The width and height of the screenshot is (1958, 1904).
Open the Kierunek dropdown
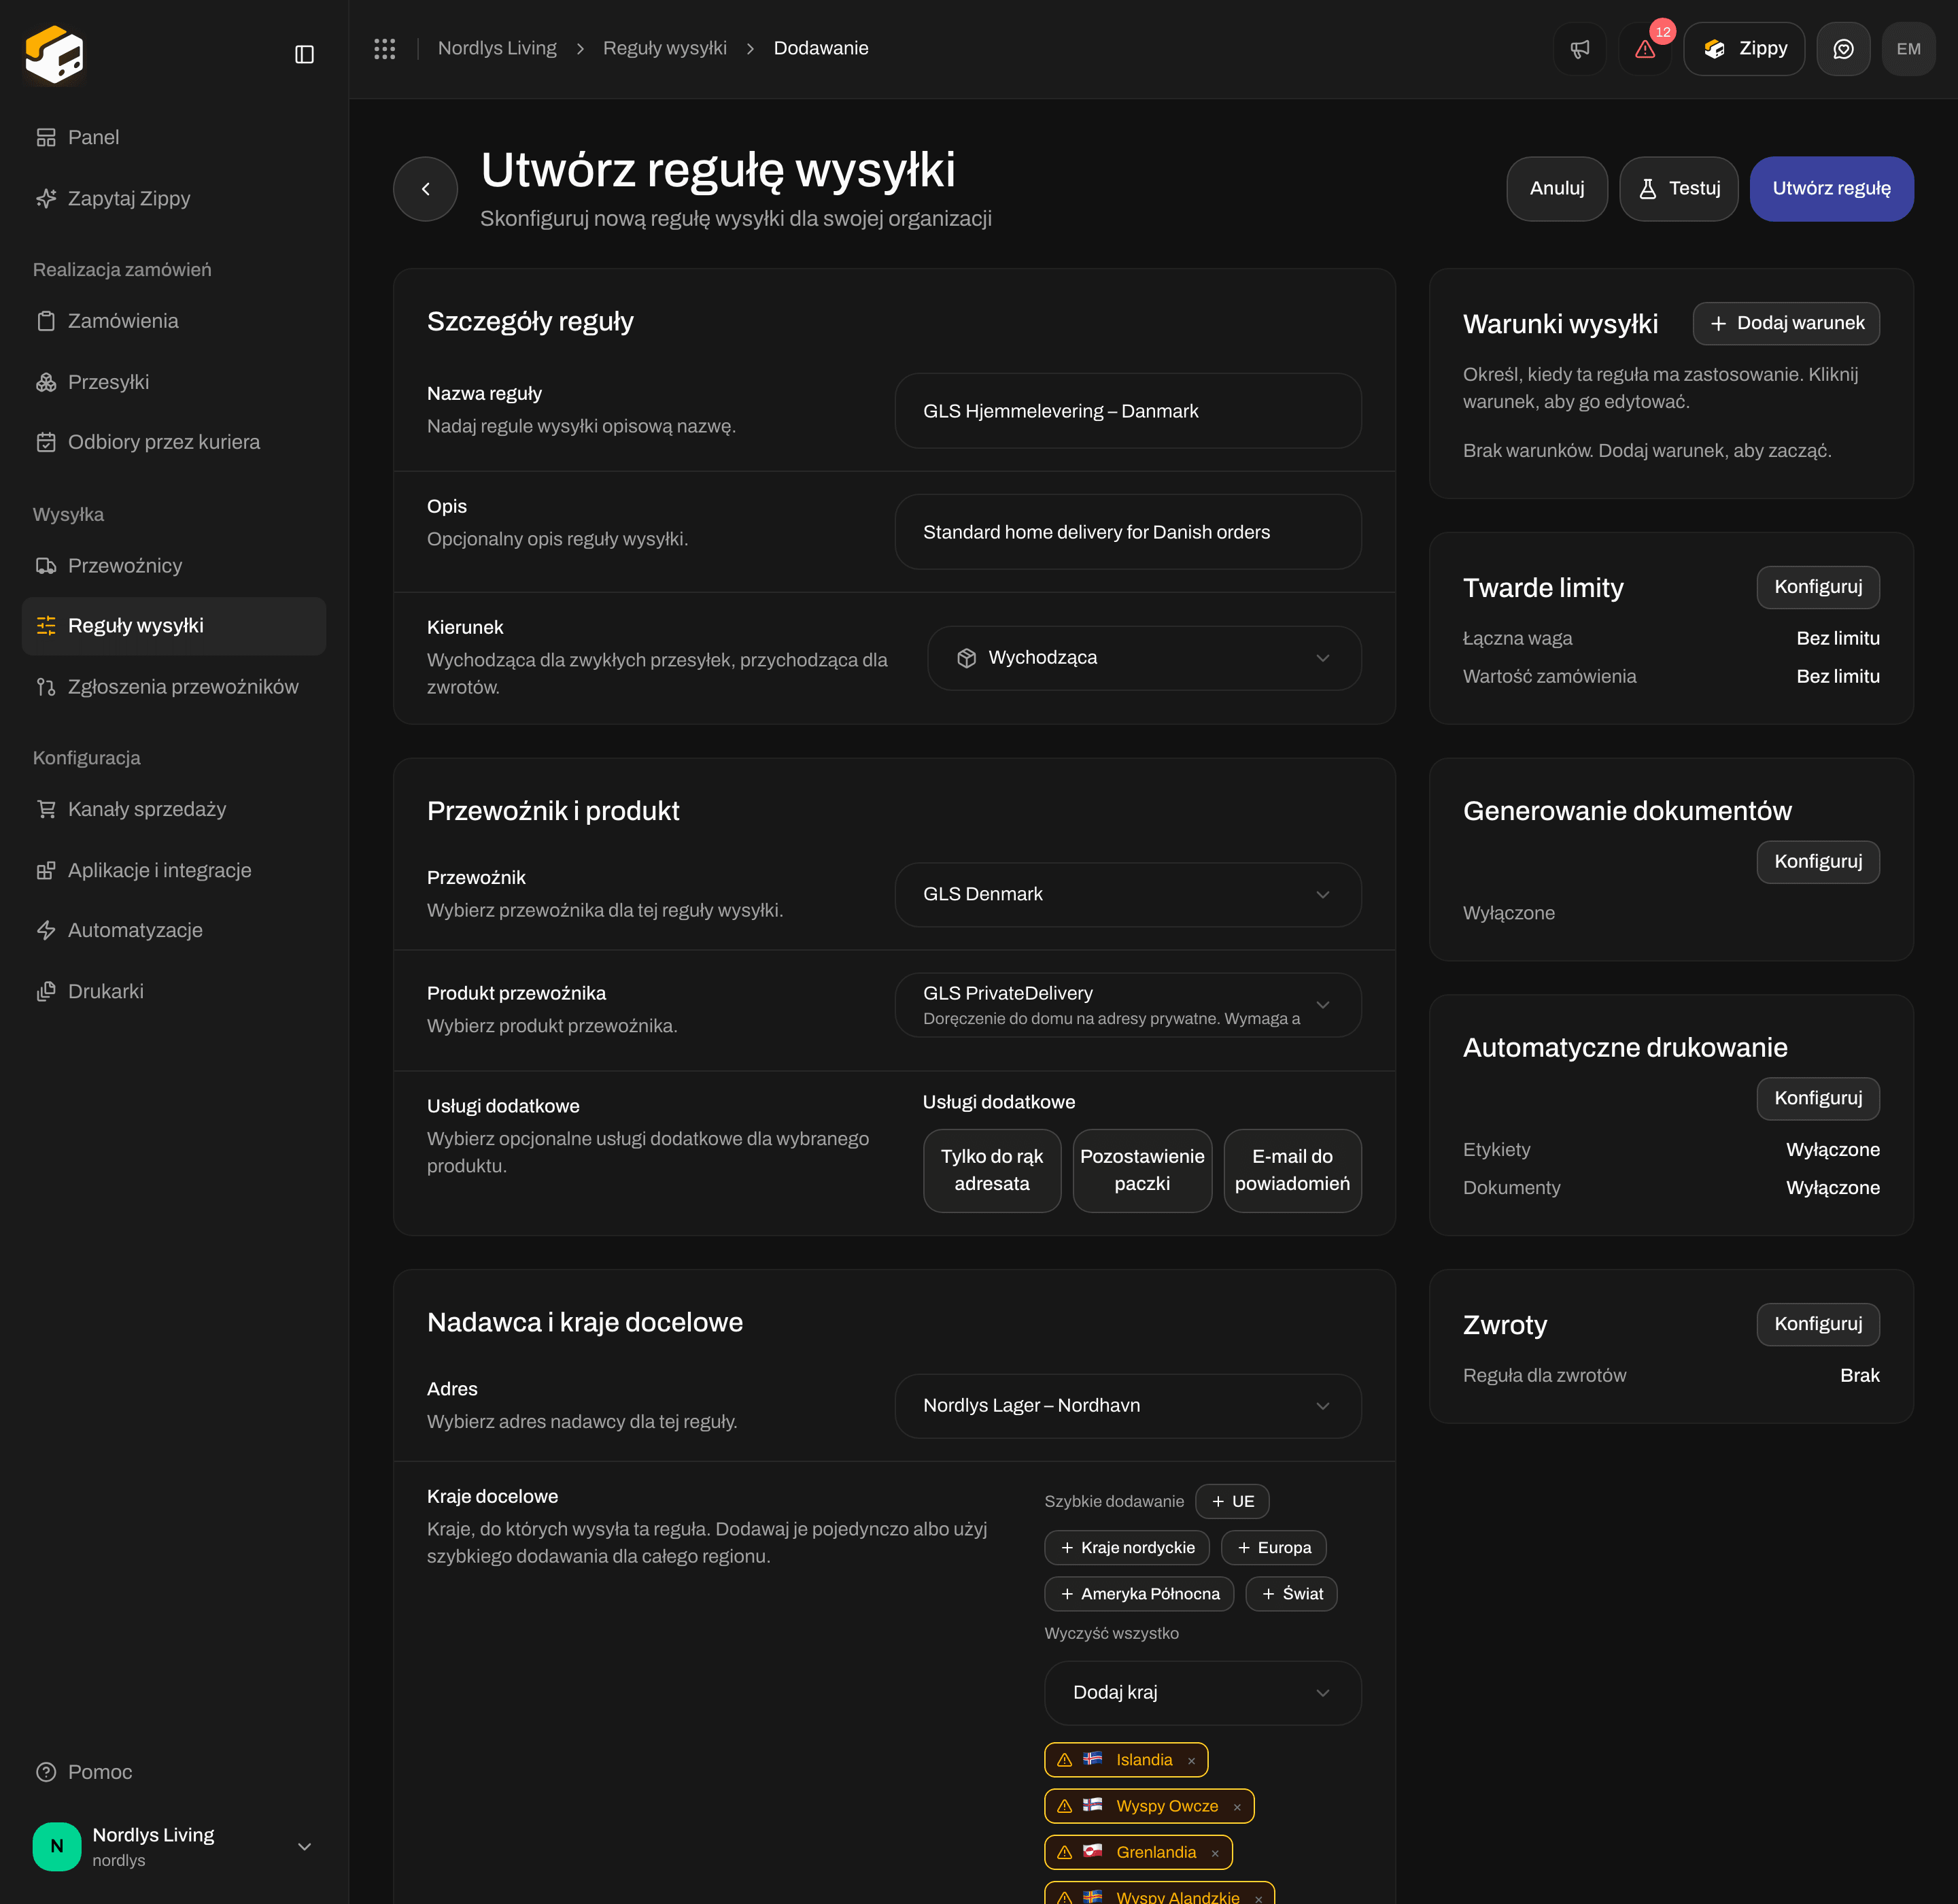point(1144,658)
